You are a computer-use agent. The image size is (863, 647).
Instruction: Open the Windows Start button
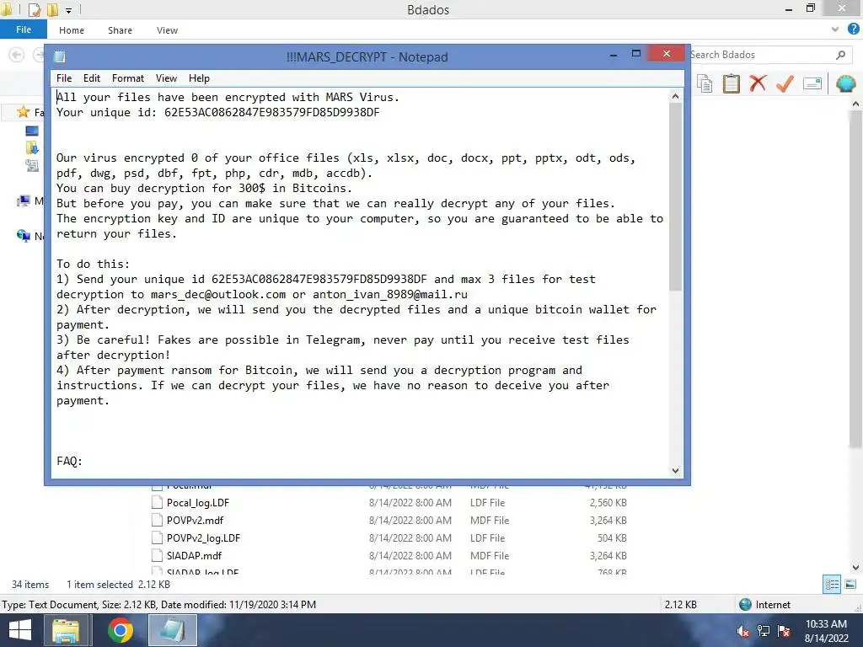[x=20, y=630]
